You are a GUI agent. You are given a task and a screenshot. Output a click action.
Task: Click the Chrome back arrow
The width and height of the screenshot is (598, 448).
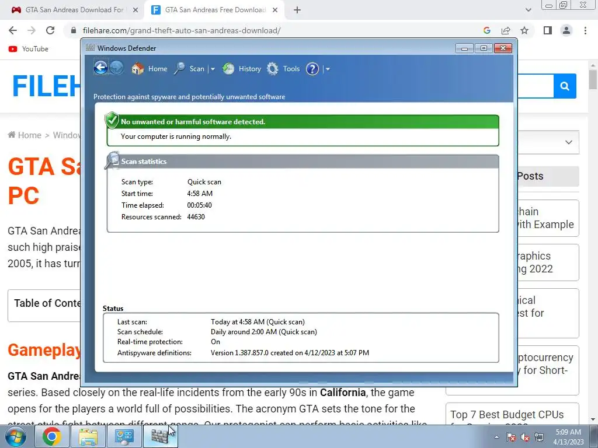pos(13,30)
